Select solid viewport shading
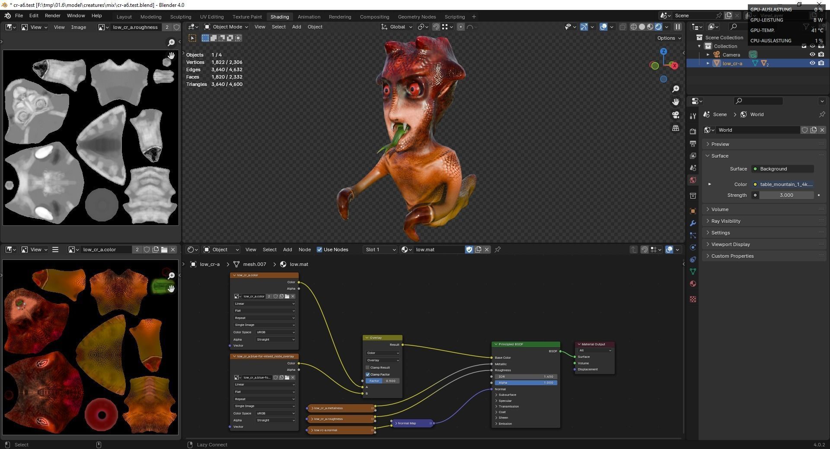This screenshot has height=449, width=830. [x=642, y=27]
